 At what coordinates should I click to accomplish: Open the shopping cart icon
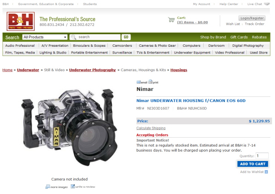click(x=171, y=20)
